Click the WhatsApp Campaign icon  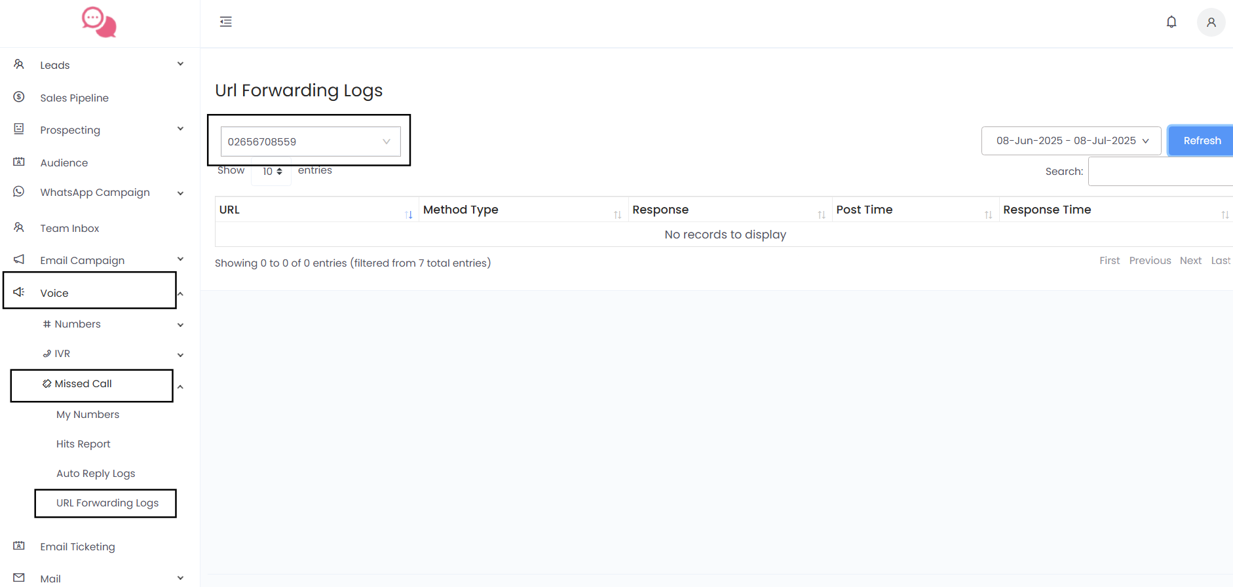[x=19, y=191]
